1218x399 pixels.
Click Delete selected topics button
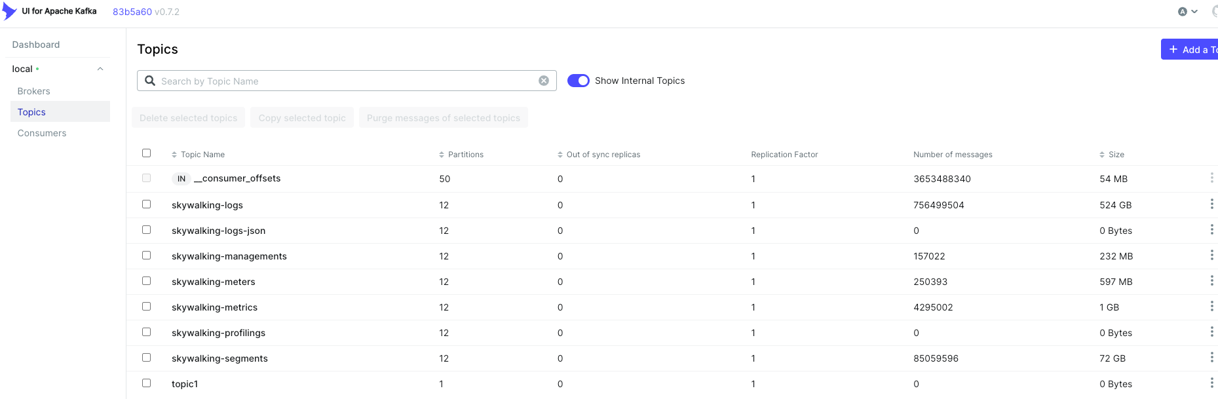click(189, 118)
